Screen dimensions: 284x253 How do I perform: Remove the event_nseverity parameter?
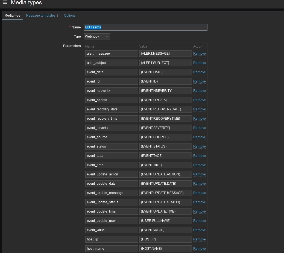[x=199, y=91]
